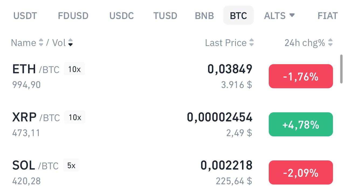Select the FDUSD market tab

tap(73, 16)
